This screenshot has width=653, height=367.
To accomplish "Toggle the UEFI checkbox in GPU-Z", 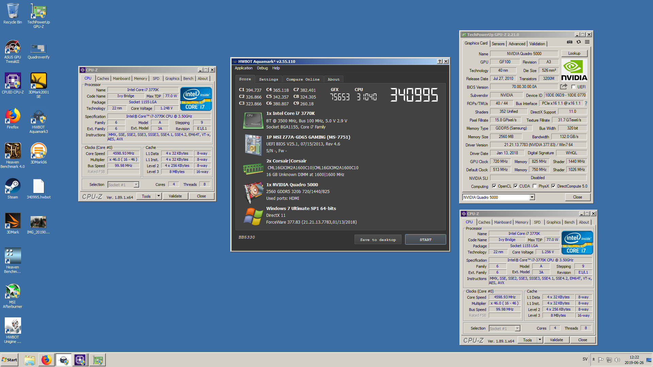I will [x=573, y=87].
